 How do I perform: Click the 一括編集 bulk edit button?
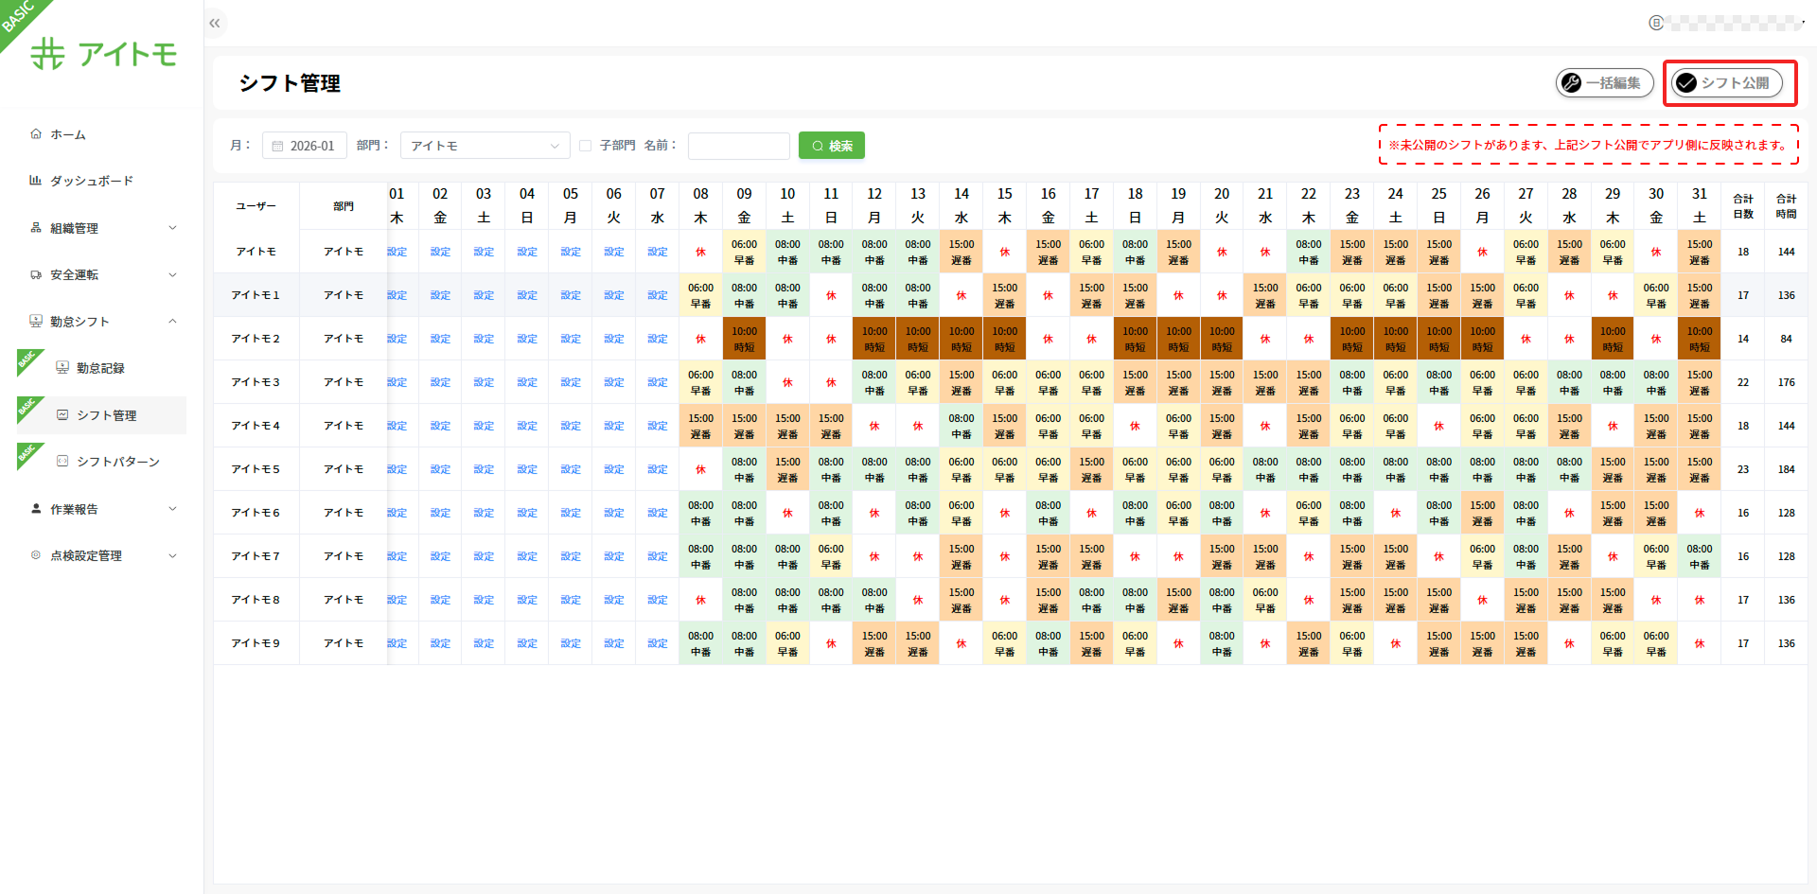click(1604, 83)
